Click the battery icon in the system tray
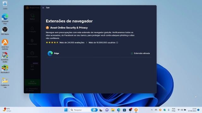 (185, 110)
